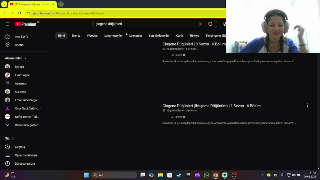Select the Tümü filter chip
This screenshot has width=320, height=180.
pos(61,36)
